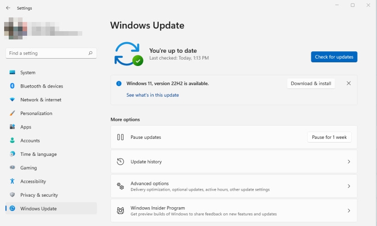Click the Gaming controller icon
The image size is (377, 226).
[12, 167]
